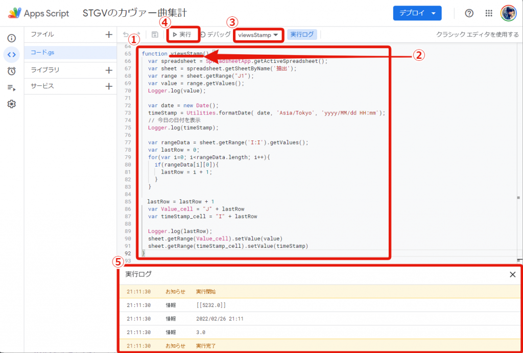Click the help question mark icon
Screen dimensions: 523x353
tap(469, 13)
